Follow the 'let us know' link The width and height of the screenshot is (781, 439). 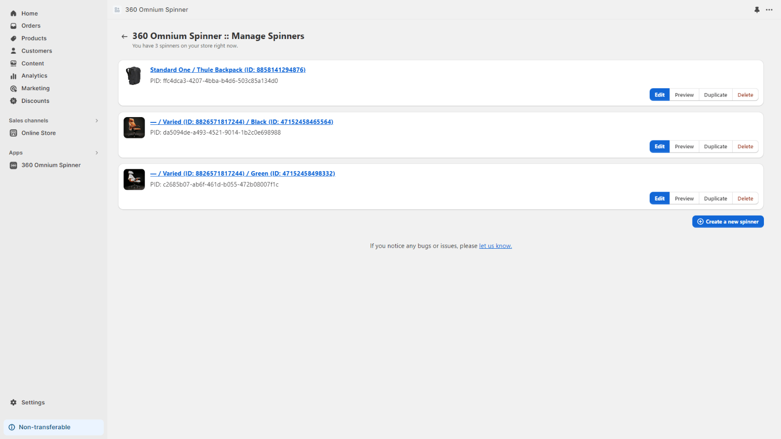click(x=495, y=246)
